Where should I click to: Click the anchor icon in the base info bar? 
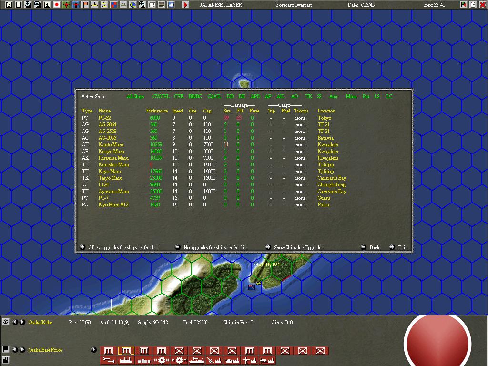pyautogui.click(x=6, y=322)
